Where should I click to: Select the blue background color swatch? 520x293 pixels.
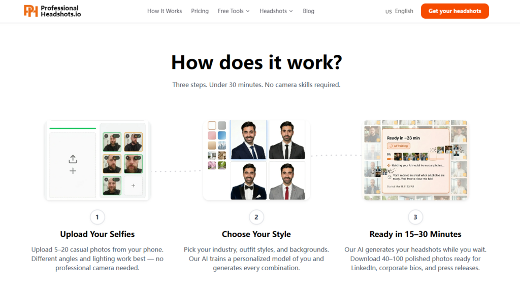coord(222,135)
